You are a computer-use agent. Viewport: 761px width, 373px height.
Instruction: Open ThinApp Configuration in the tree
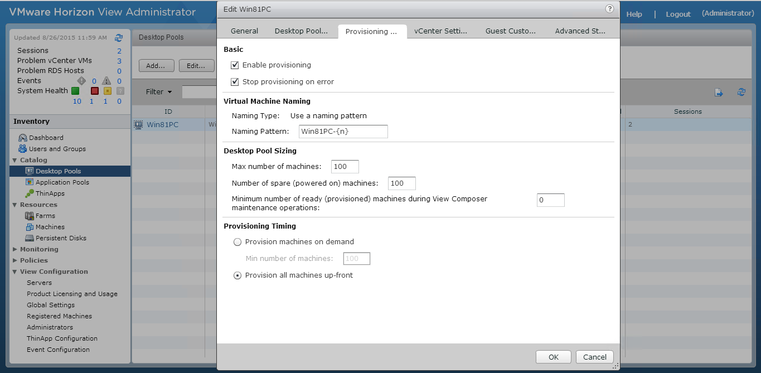click(62, 338)
